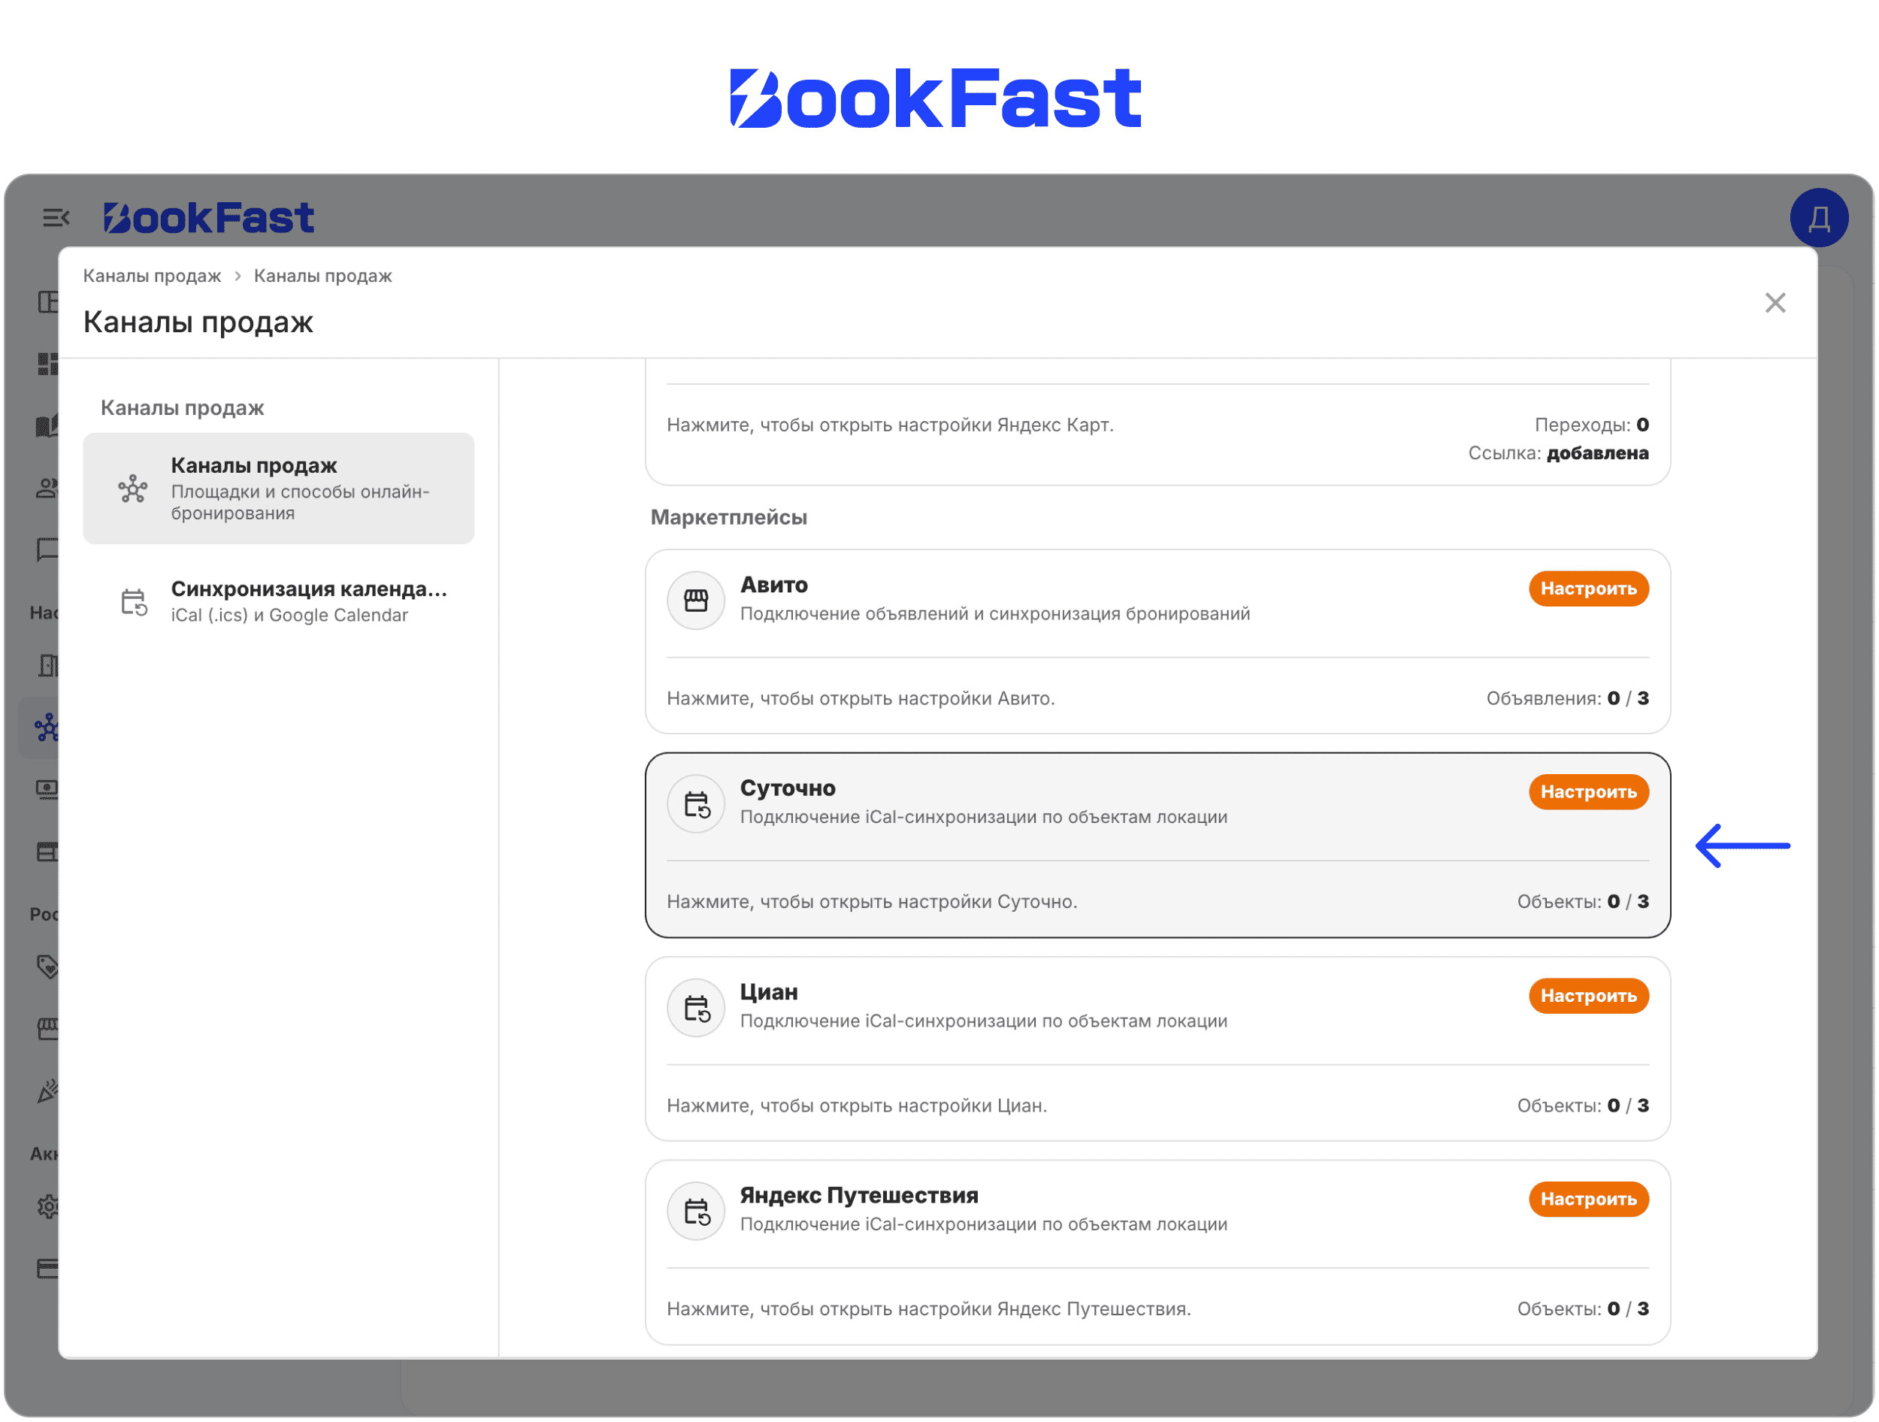Click Переходы: 0 counter text
1879x1422 pixels.
click(x=1591, y=425)
